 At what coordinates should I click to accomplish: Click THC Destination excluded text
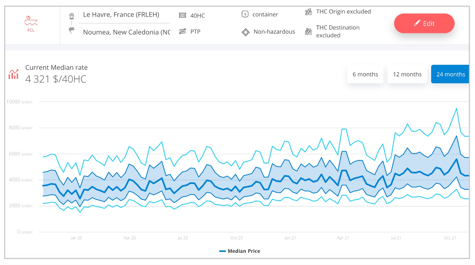(338, 31)
